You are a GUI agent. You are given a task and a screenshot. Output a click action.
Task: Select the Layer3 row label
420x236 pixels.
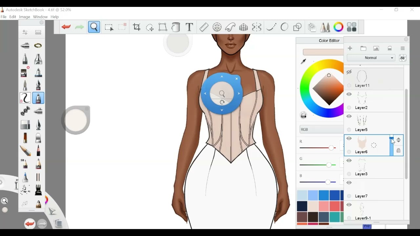coord(361,174)
